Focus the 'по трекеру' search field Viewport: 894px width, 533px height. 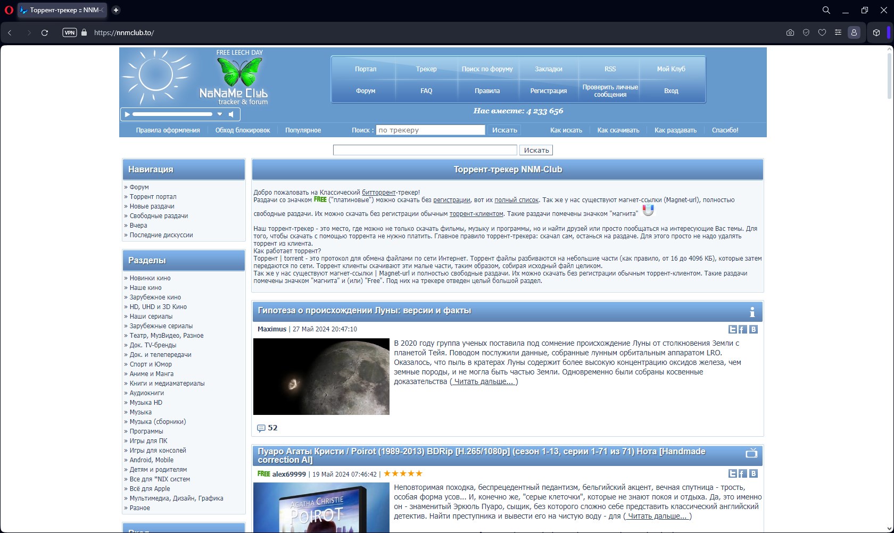(431, 130)
